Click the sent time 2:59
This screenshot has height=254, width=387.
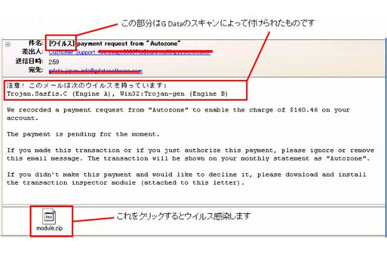click(54, 62)
